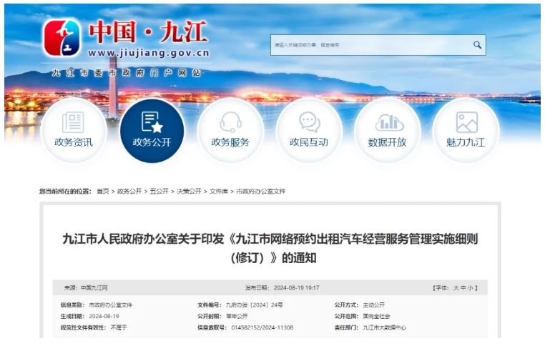
Task: Go to 首页 in the breadcrumb
Action: 103,191
